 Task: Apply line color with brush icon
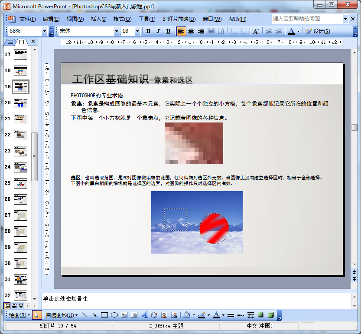tap(202, 315)
